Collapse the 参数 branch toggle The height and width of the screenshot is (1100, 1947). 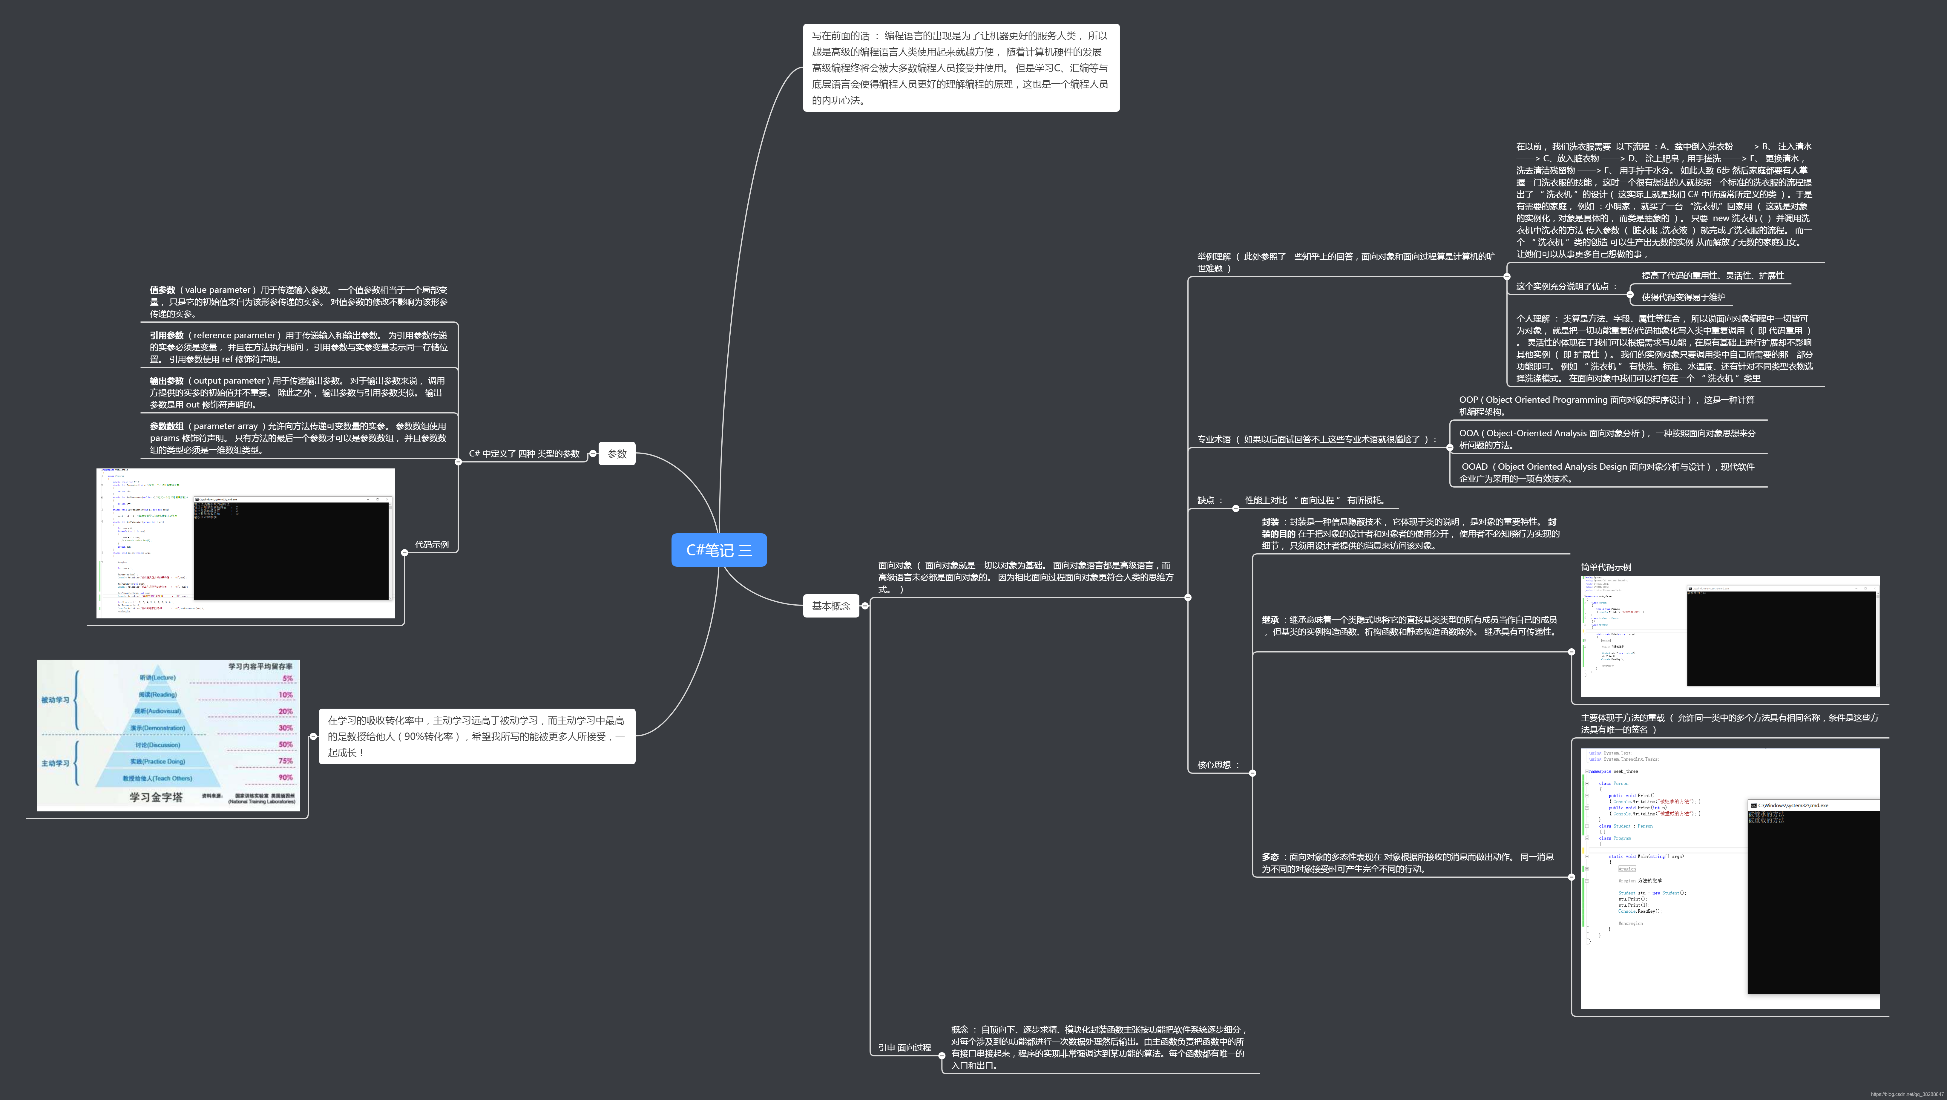coord(593,454)
